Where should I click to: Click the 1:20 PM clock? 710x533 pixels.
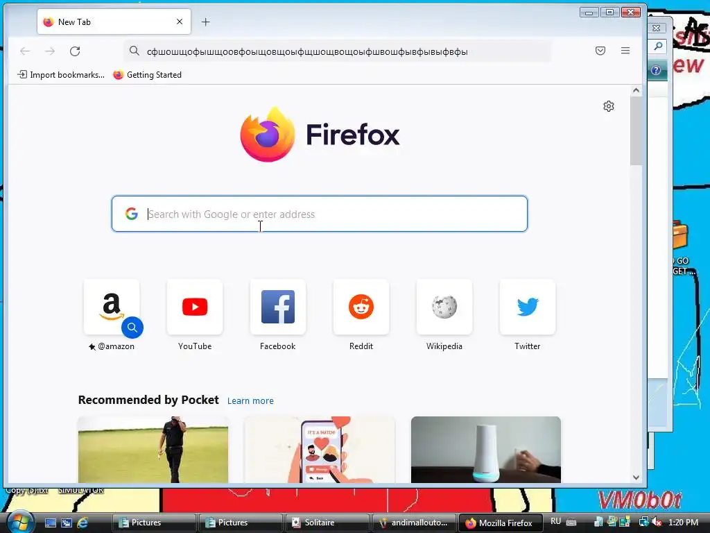683,522
